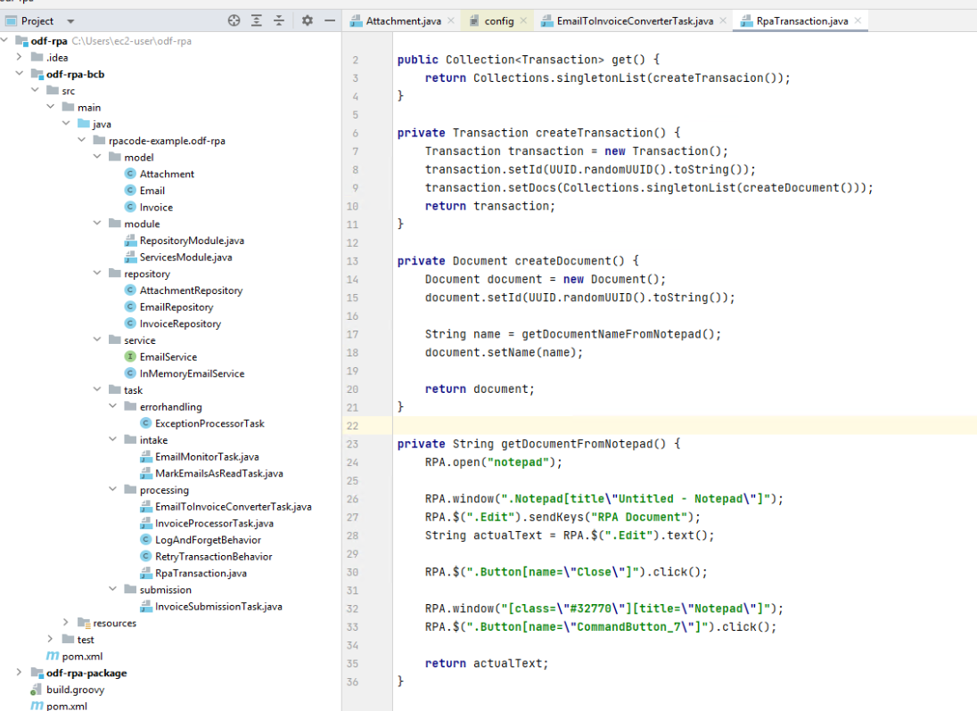
Task: Click the module folder icon
Action: pos(115,223)
